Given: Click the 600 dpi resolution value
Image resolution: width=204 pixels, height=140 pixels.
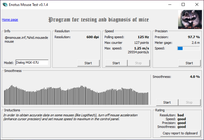Looking at the screenshot, I should (x=93, y=37).
